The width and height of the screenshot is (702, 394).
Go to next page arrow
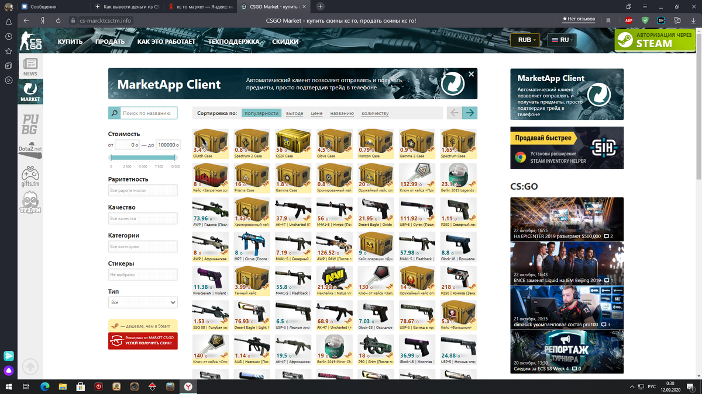pos(470,113)
